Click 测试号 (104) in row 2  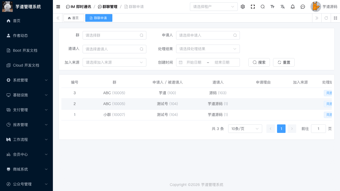click(x=168, y=104)
